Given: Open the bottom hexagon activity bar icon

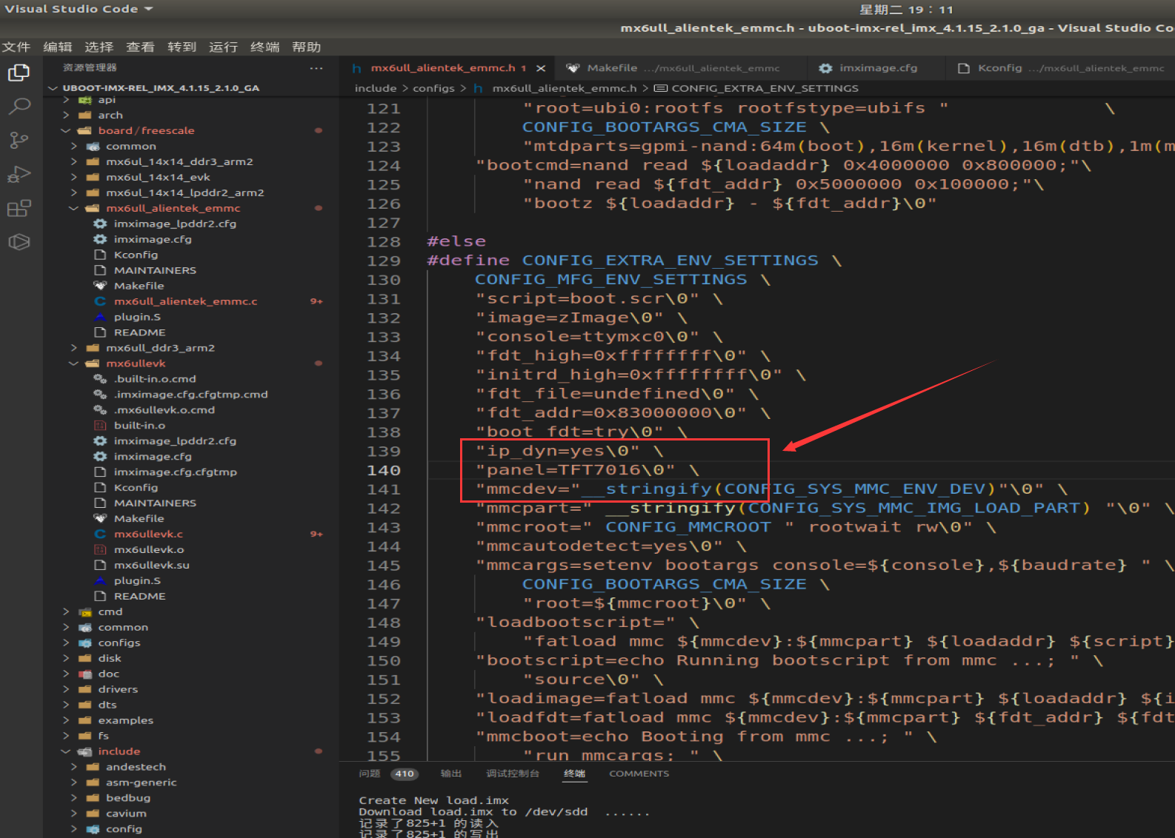Looking at the screenshot, I should (19, 242).
